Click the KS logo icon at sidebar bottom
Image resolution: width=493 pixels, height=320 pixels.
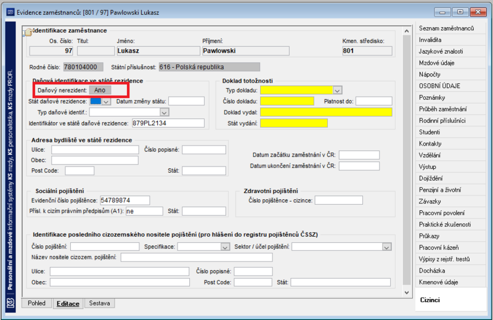(10, 303)
